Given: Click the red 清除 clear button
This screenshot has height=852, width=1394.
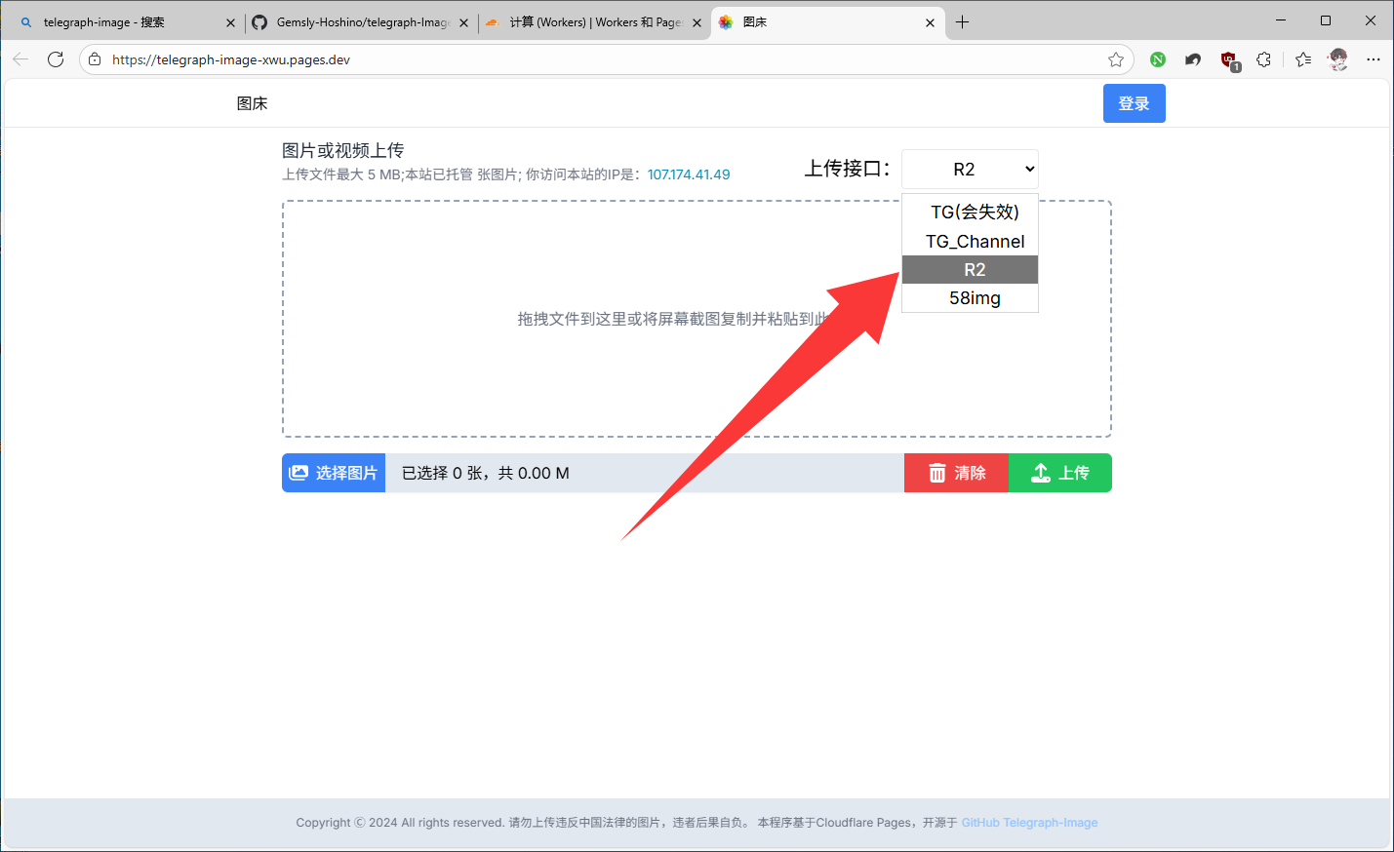Looking at the screenshot, I should [x=956, y=473].
